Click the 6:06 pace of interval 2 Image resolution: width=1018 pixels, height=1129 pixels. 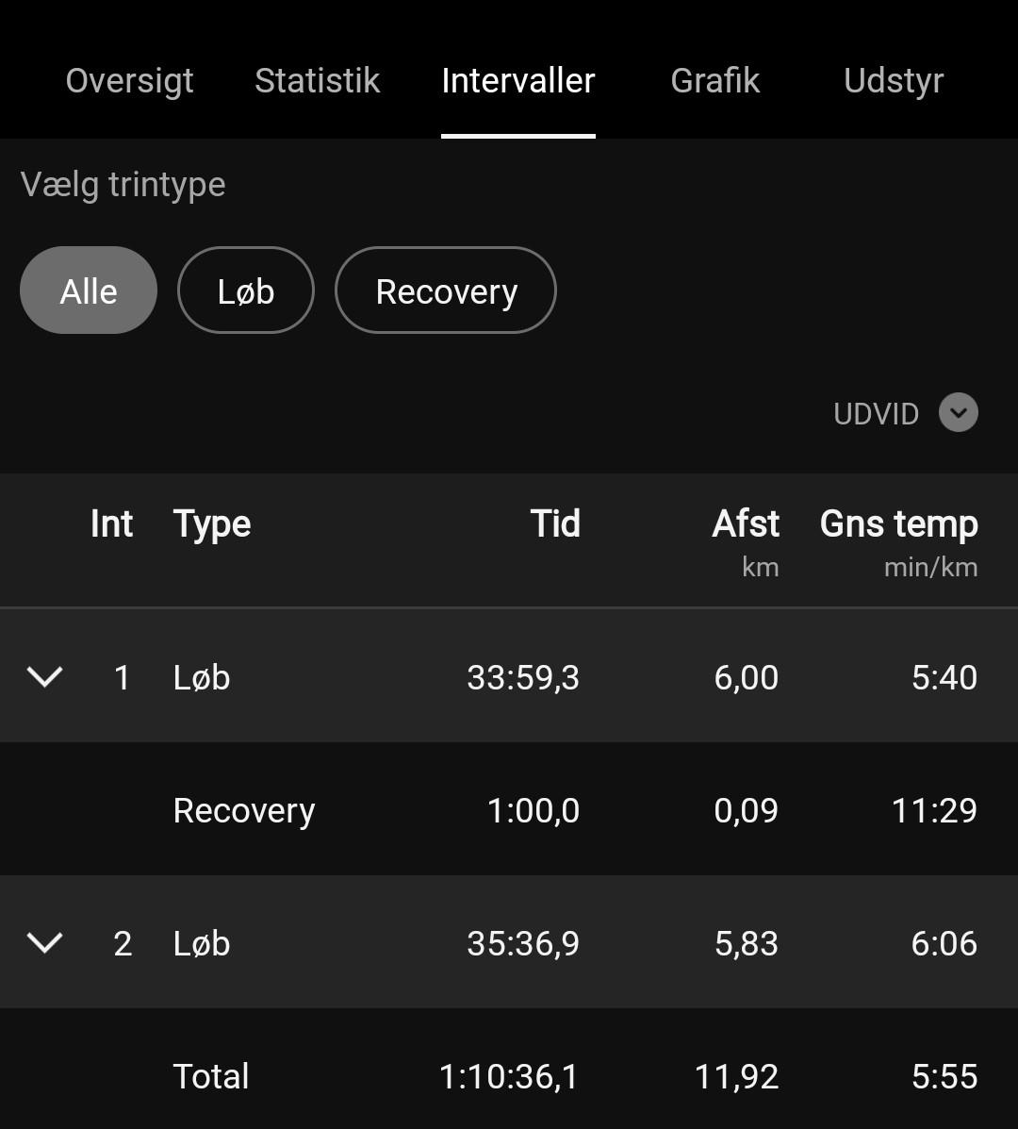[944, 943]
